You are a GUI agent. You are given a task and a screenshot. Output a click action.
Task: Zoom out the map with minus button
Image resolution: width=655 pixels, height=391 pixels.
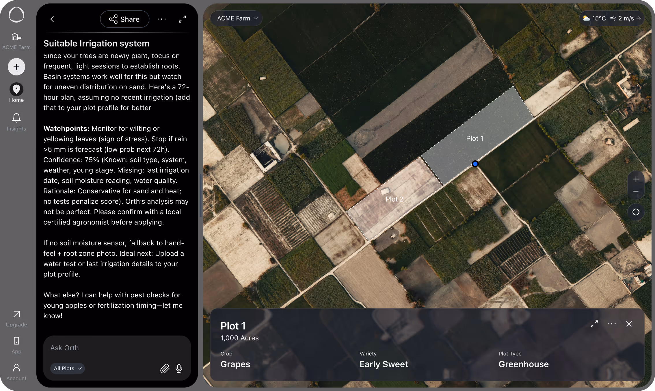(636, 191)
